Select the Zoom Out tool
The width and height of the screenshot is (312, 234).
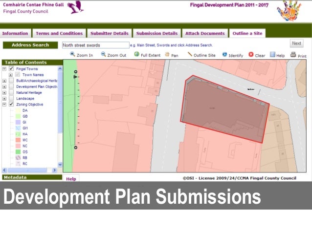[103, 55]
